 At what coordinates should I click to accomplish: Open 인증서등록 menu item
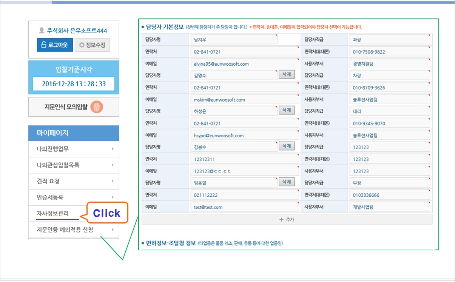[74, 197]
